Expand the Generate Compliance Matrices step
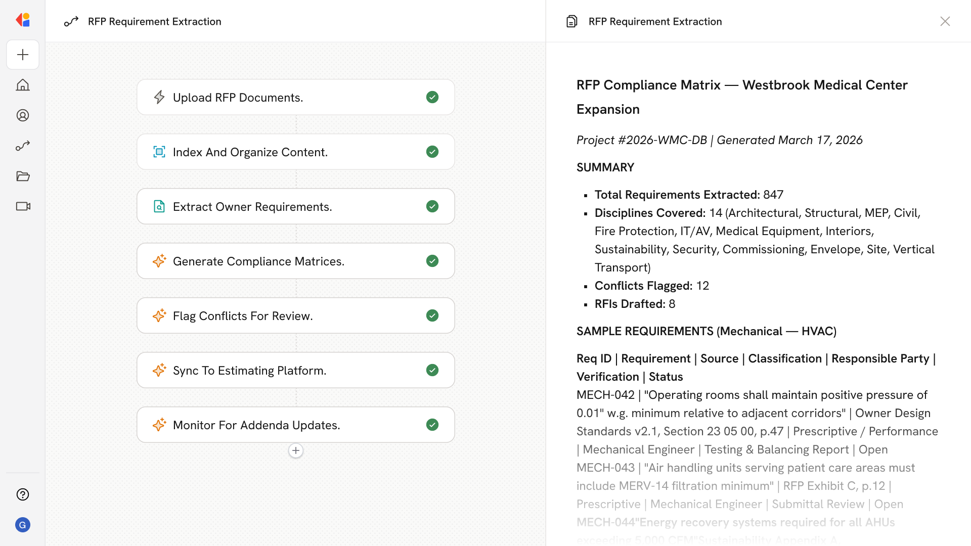 (295, 261)
